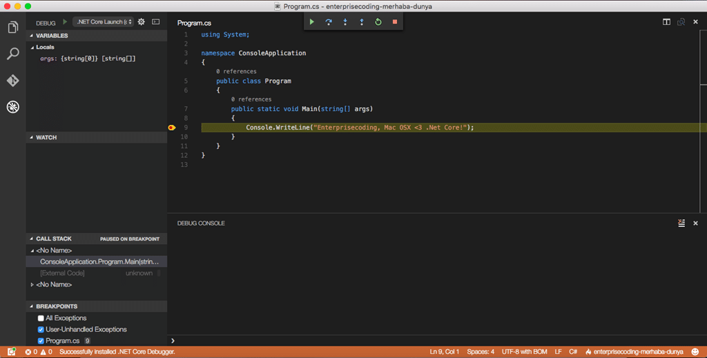Expand the second <No Name> thread
This screenshot has width=707, height=358.
coord(32,285)
